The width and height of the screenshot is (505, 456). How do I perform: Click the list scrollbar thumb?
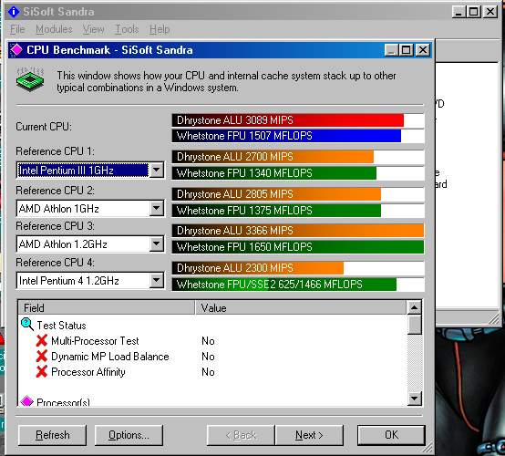click(x=415, y=325)
